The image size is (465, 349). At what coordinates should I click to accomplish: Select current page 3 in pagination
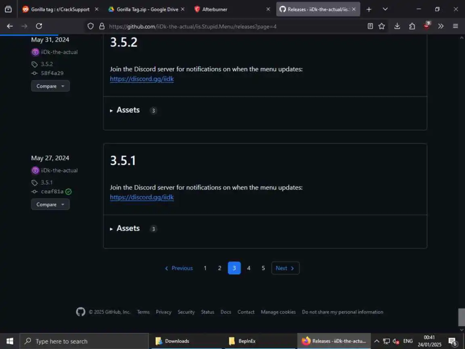234,268
